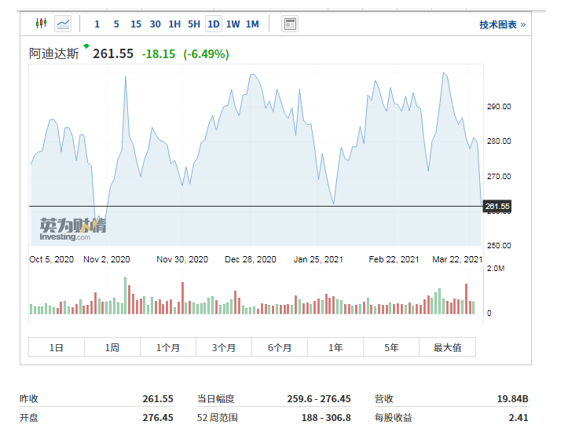Click the 52 周范围 label
Viewport: 568px width, 436px height.
(x=218, y=417)
